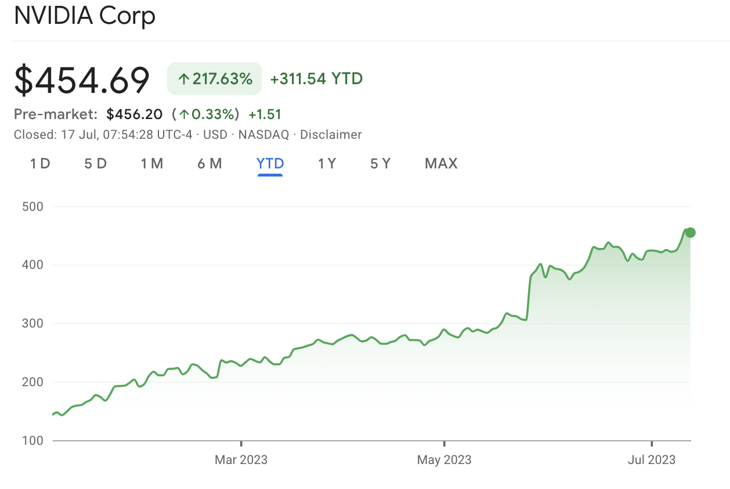Click the Mar 2023 axis label
The width and height of the screenshot is (730, 489).
(241, 460)
